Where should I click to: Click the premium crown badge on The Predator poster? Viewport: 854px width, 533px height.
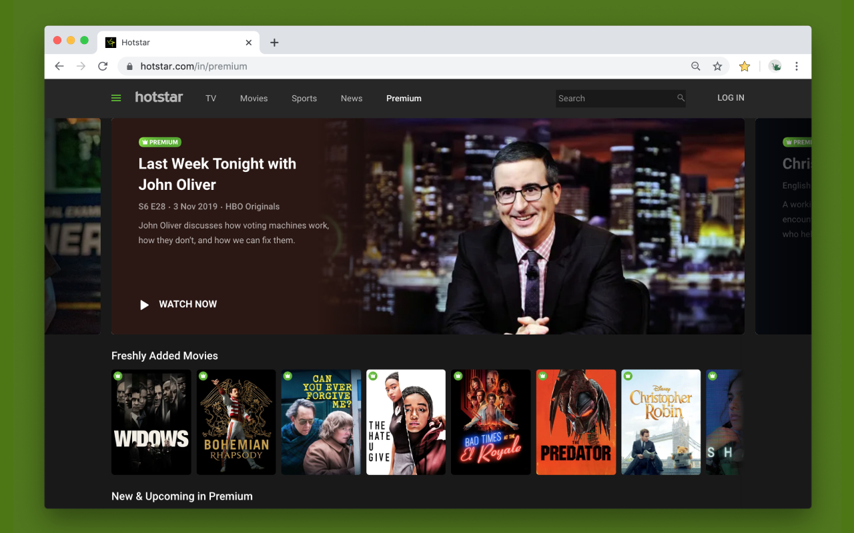(543, 376)
